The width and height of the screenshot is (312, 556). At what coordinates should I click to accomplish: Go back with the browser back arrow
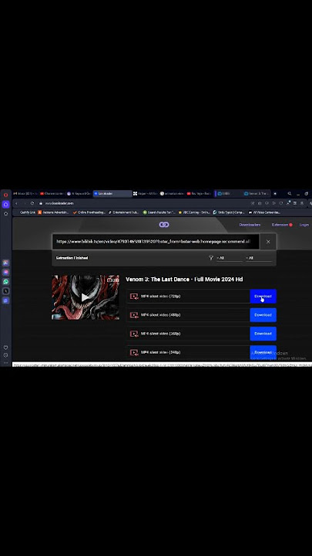point(16,203)
